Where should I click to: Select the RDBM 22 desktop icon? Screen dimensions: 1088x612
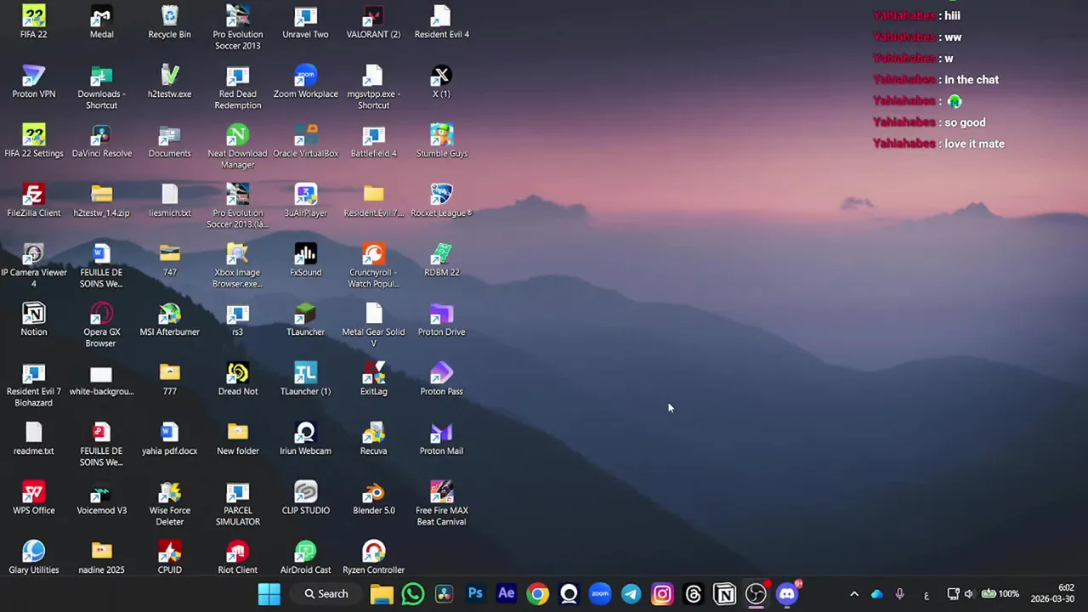pyautogui.click(x=441, y=260)
